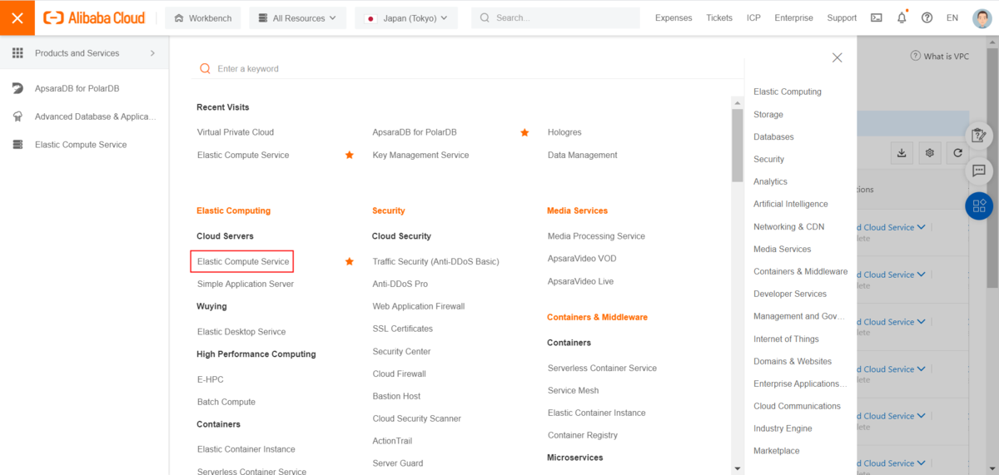Image resolution: width=999 pixels, height=475 pixels.
Task: Toggle favorite star for recent Elastic Compute Service
Action: pos(350,155)
